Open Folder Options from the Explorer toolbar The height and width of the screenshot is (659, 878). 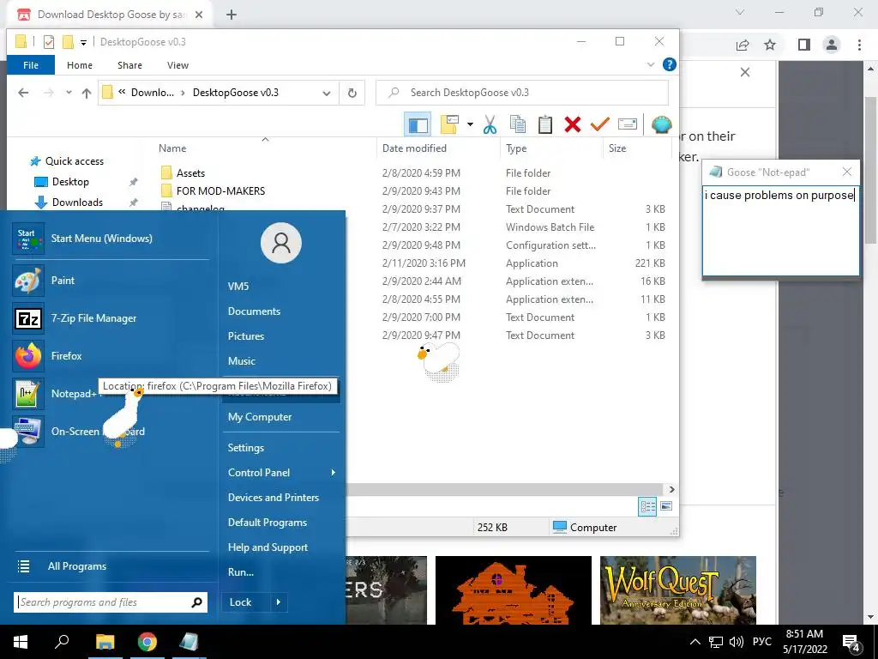(x=449, y=124)
